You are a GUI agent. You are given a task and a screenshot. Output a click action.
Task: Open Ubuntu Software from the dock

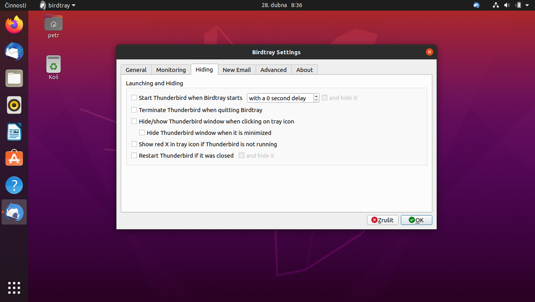pyautogui.click(x=14, y=158)
